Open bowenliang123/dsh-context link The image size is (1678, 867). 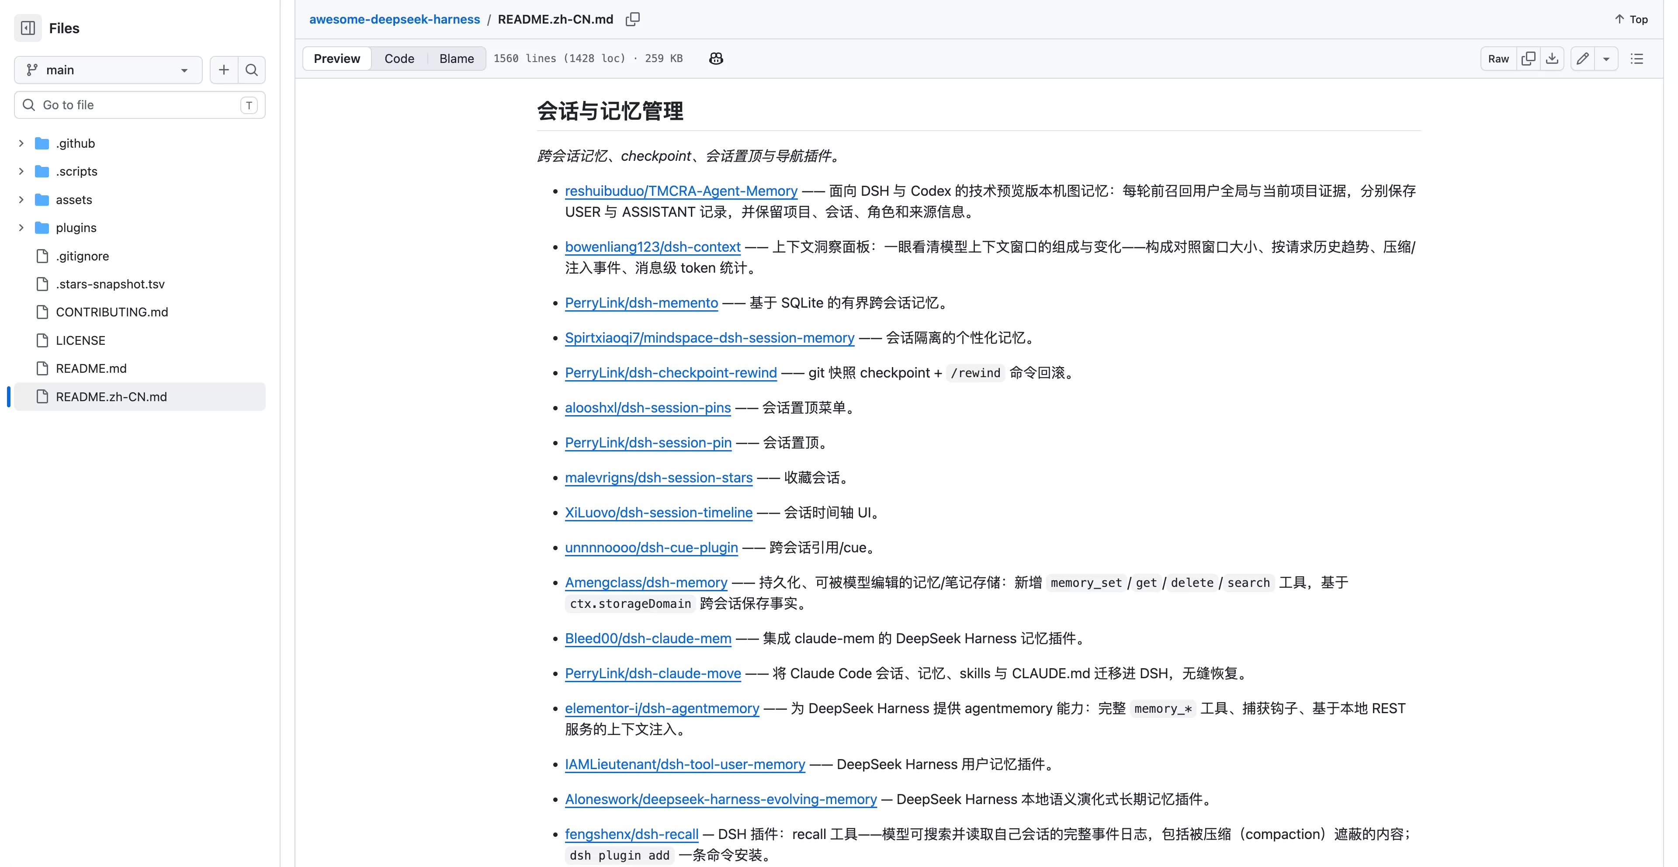coord(653,247)
